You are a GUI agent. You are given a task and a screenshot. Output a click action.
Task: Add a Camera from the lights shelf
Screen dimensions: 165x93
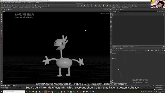coord(78,5)
